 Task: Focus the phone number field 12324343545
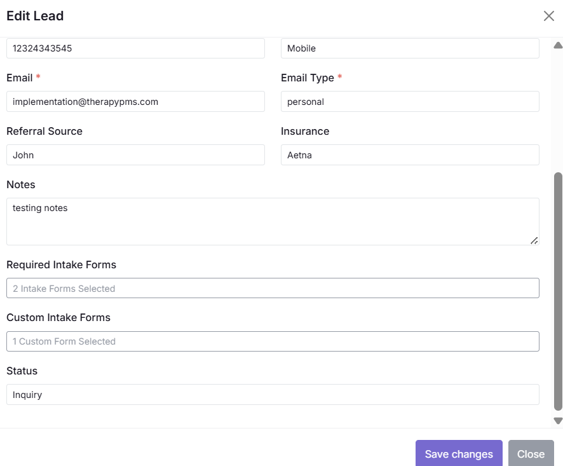coord(135,48)
